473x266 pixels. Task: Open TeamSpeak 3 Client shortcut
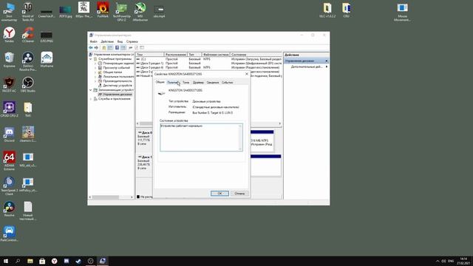pyautogui.click(x=9, y=186)
